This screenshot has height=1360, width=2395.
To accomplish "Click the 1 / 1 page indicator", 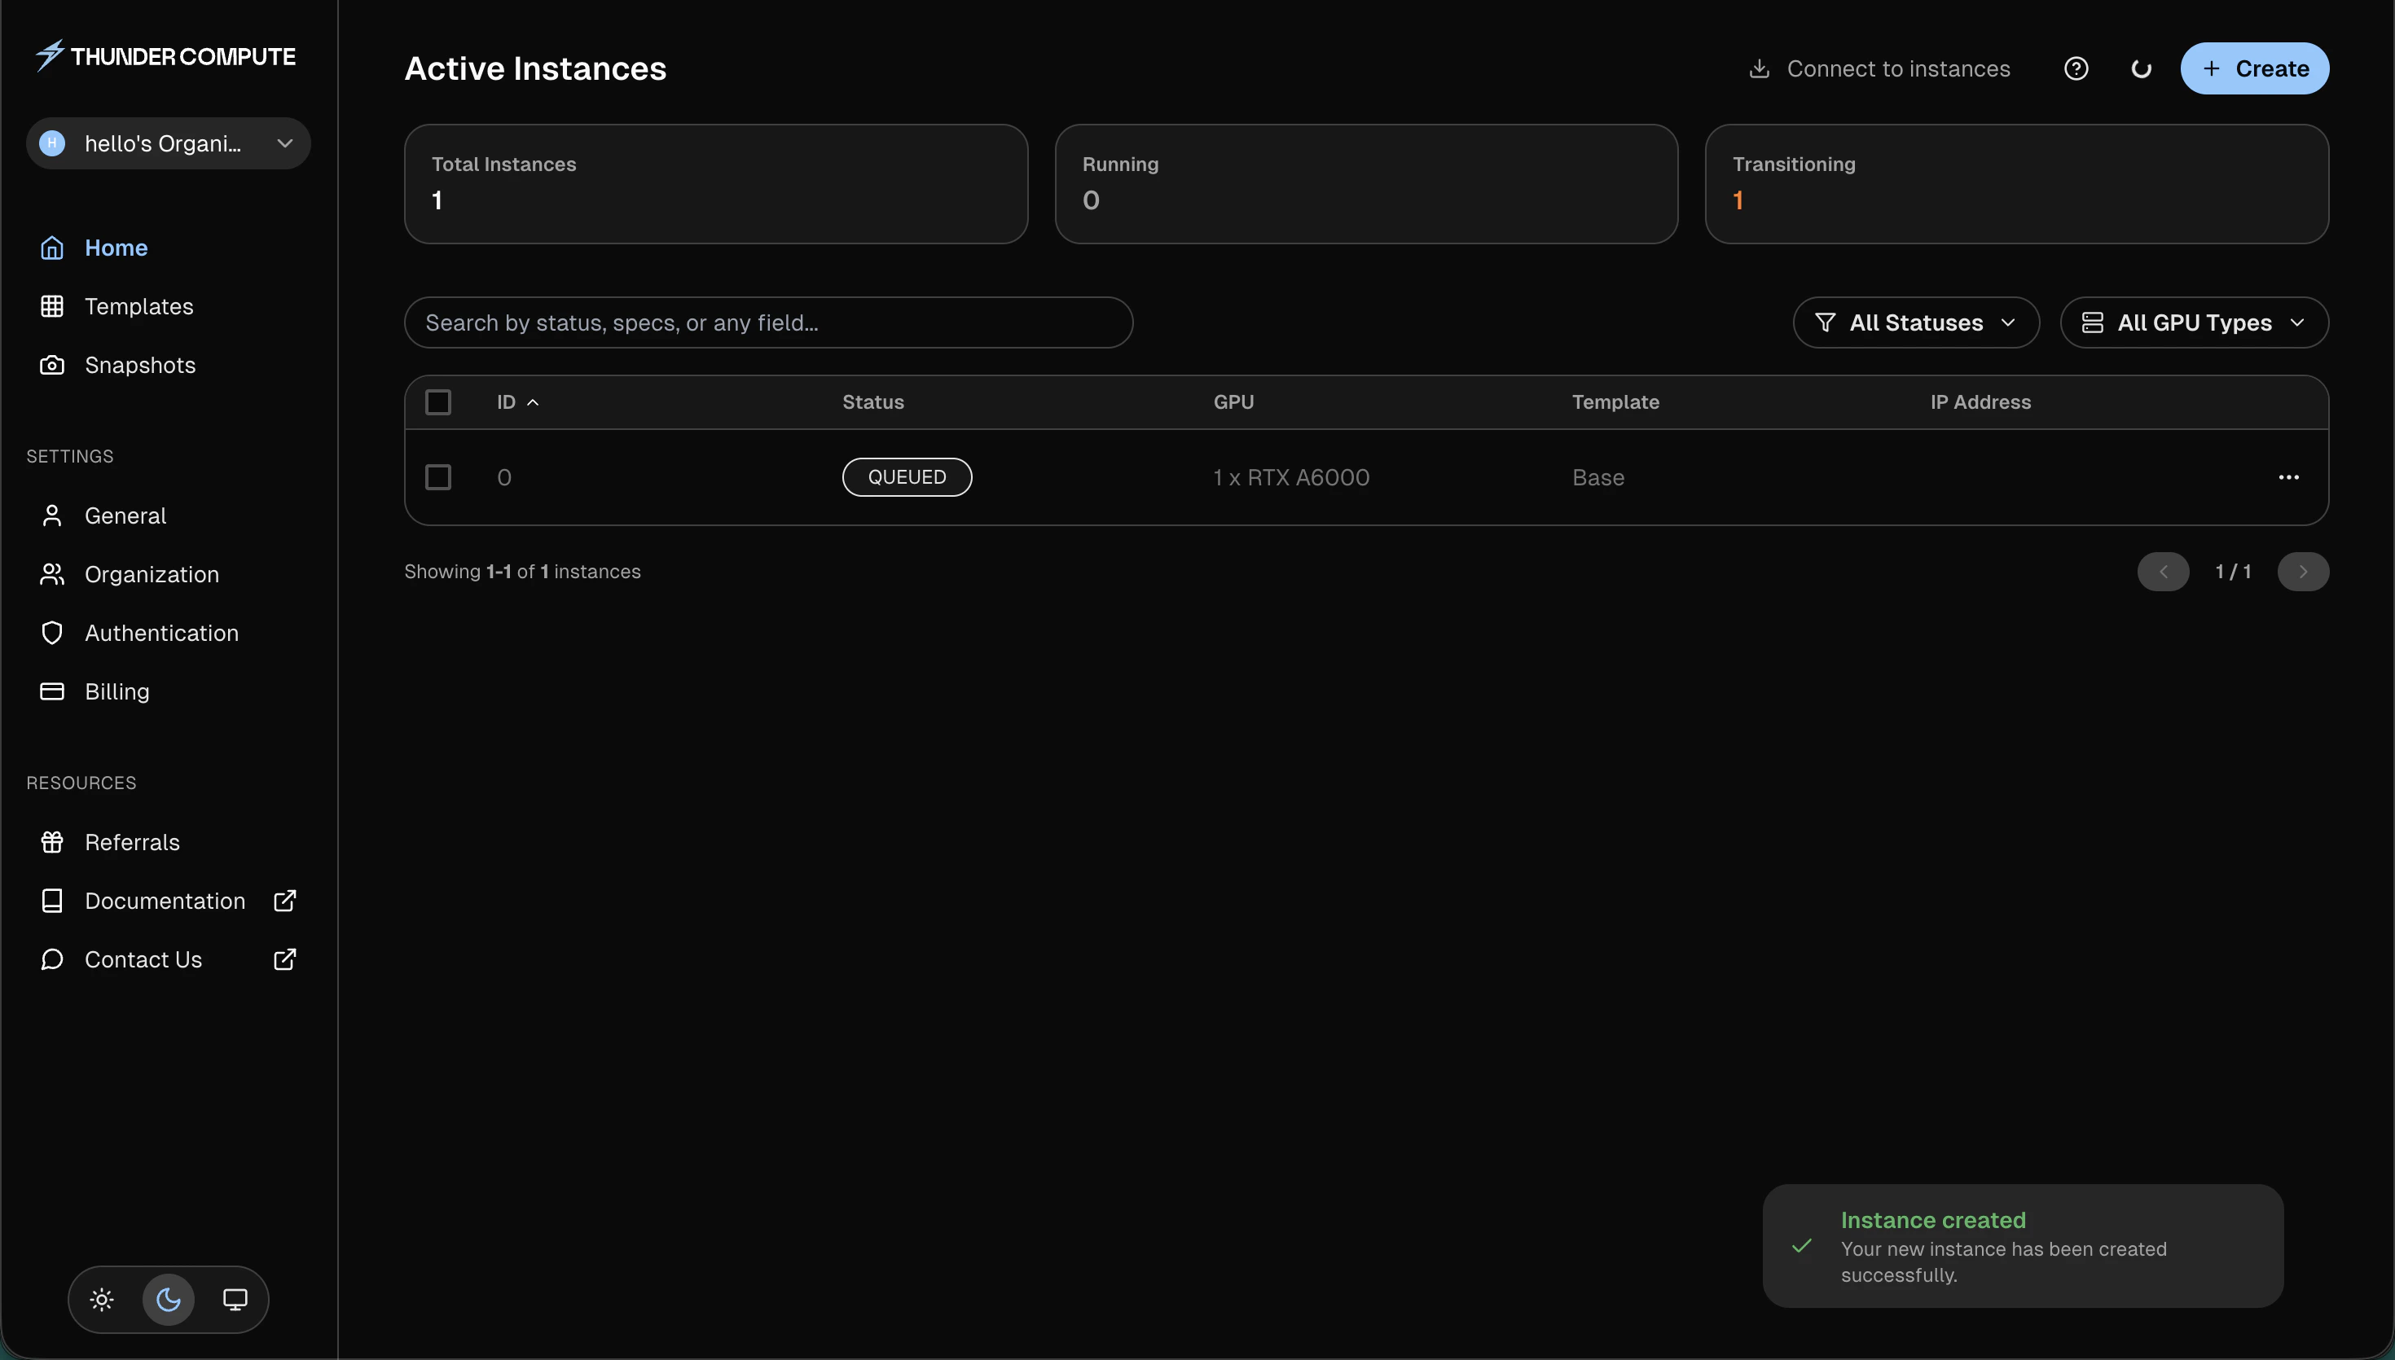I will pyautogui.click(x=2232, y=572).
